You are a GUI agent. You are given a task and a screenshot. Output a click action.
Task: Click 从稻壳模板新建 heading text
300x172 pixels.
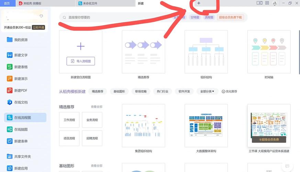(72, 92)
